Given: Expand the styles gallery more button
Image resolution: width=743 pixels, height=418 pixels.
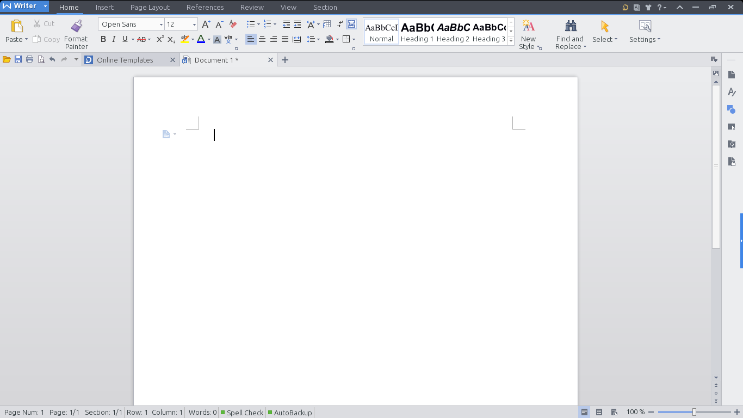Looking at the screenshot, I should pyautogui.click(x=511, y=40).
